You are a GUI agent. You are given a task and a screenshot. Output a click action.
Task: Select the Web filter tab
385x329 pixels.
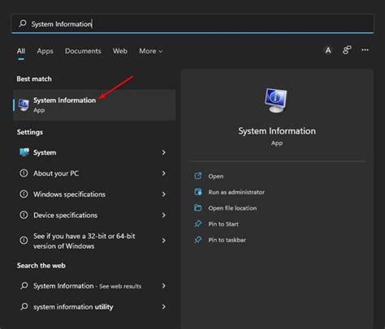coord(120,51)
